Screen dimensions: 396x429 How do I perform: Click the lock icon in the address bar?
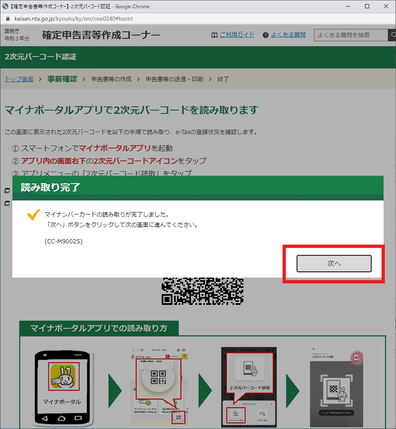coord(8,19)
